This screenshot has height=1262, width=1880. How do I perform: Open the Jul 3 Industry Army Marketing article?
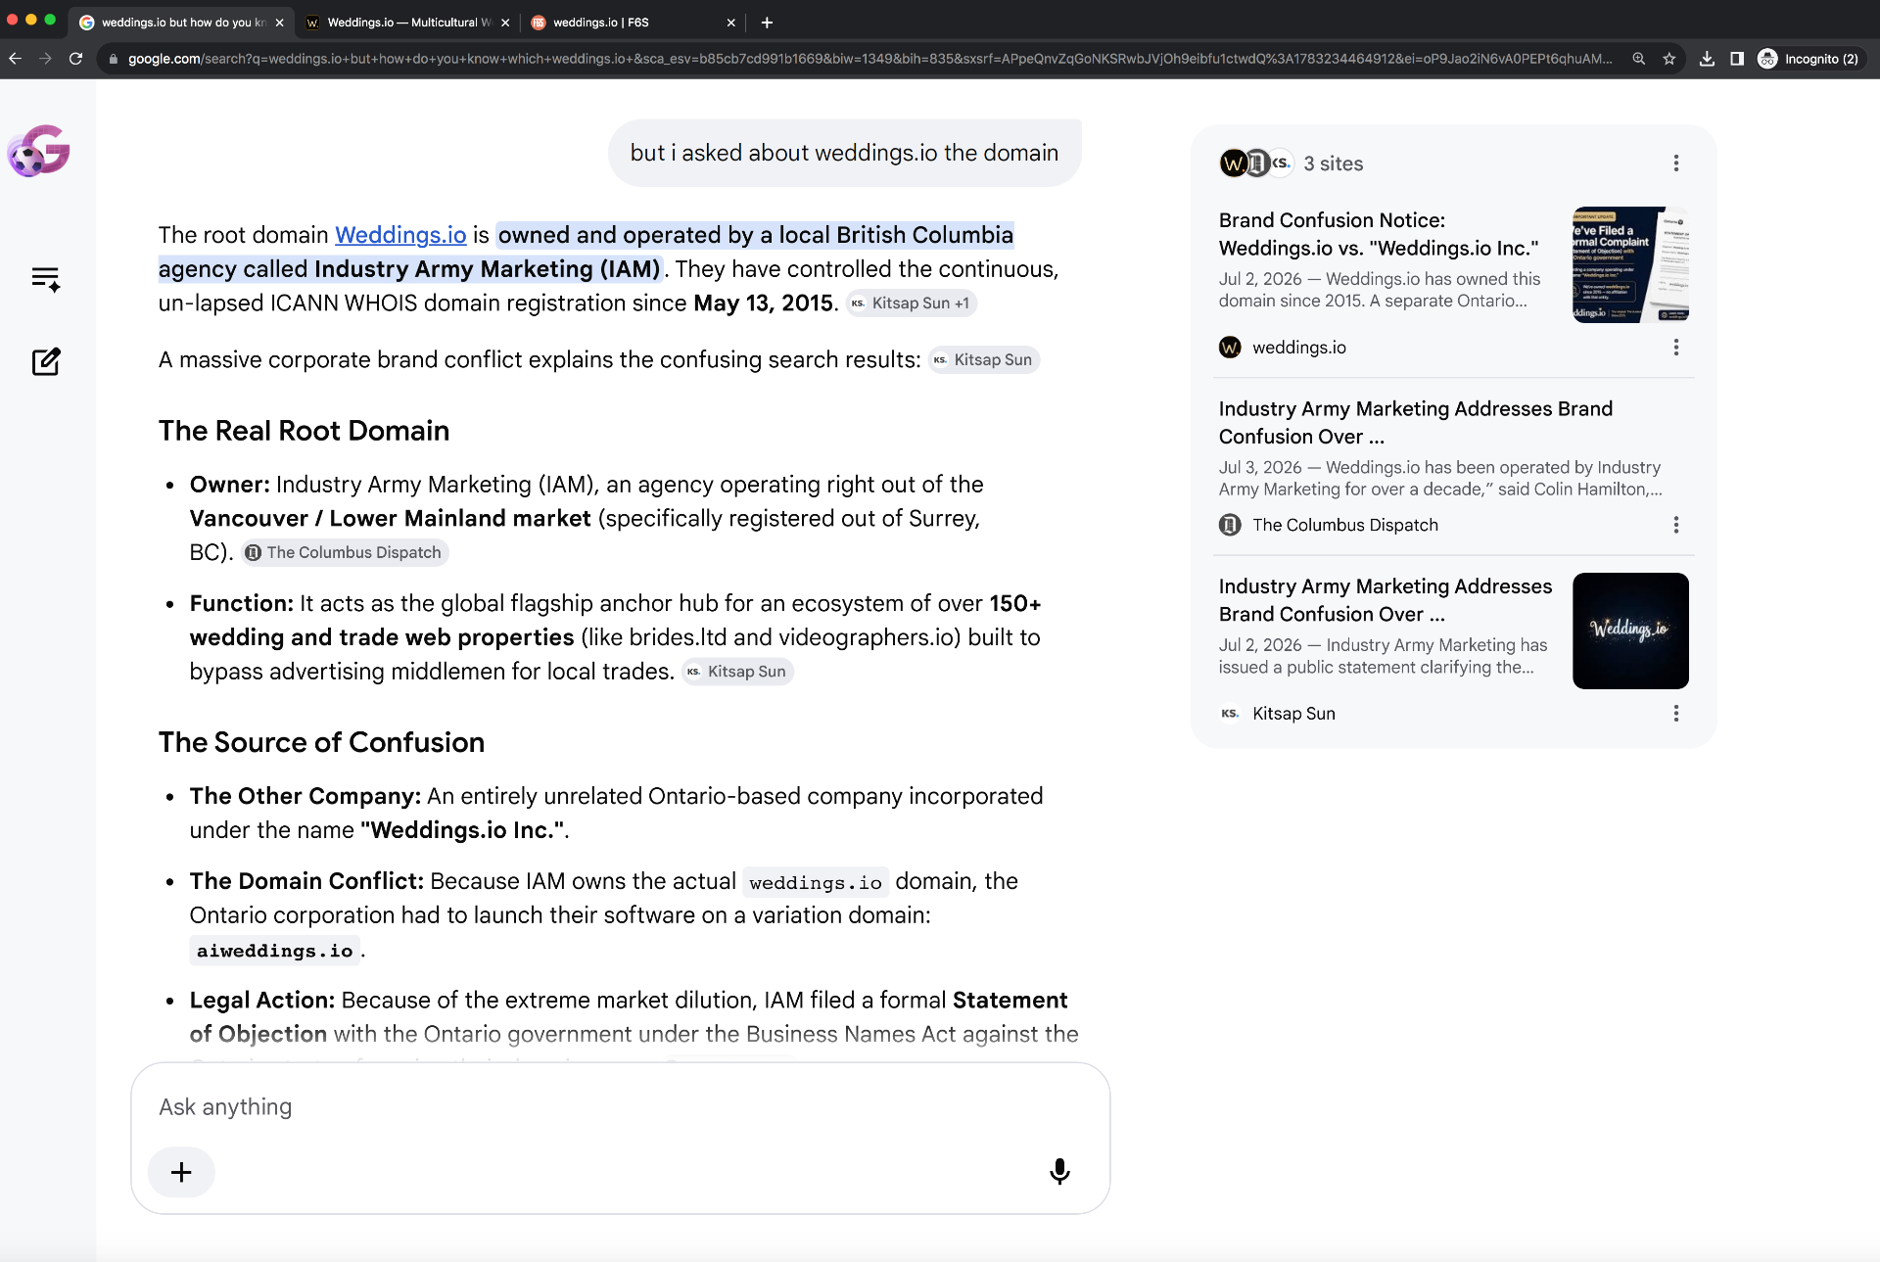point(1416,423)
